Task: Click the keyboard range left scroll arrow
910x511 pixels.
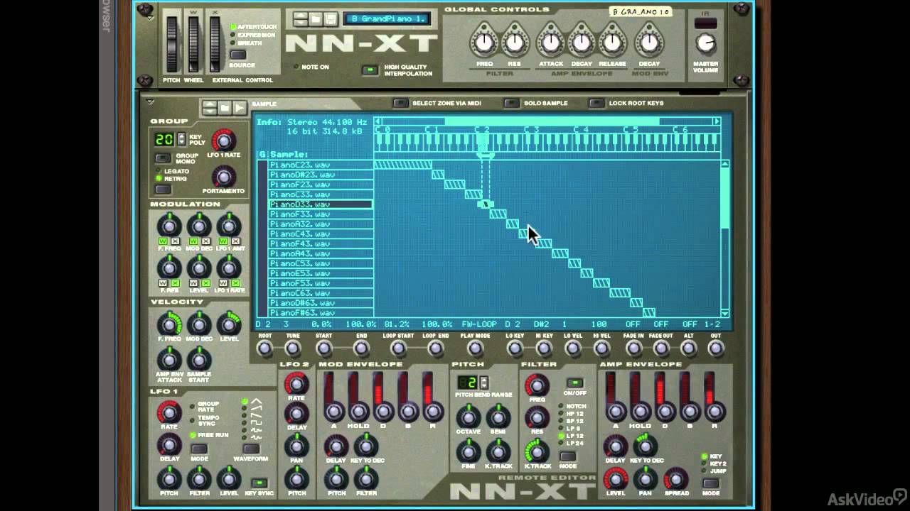Action: point(378,121)
